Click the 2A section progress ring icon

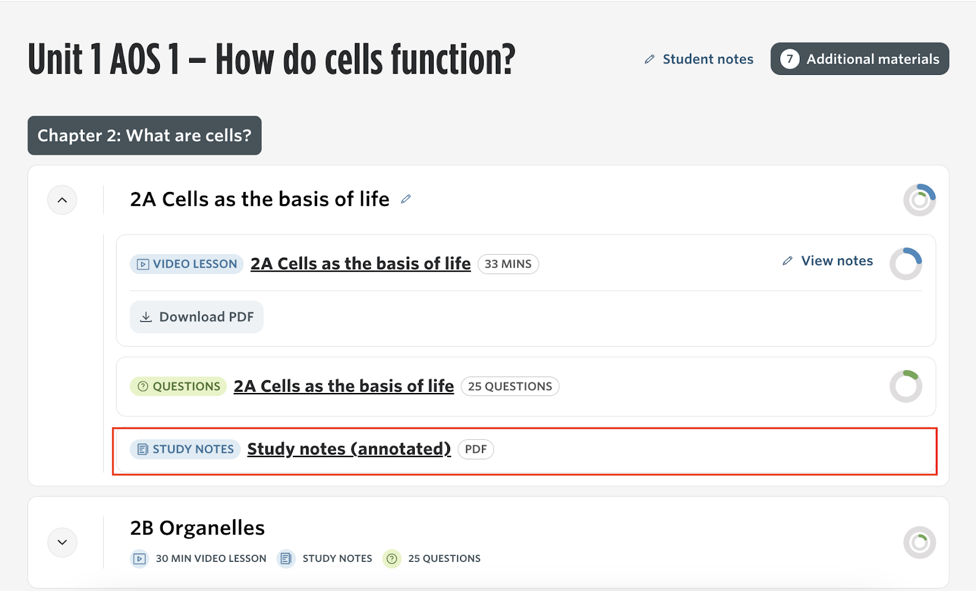pos(919,200)
